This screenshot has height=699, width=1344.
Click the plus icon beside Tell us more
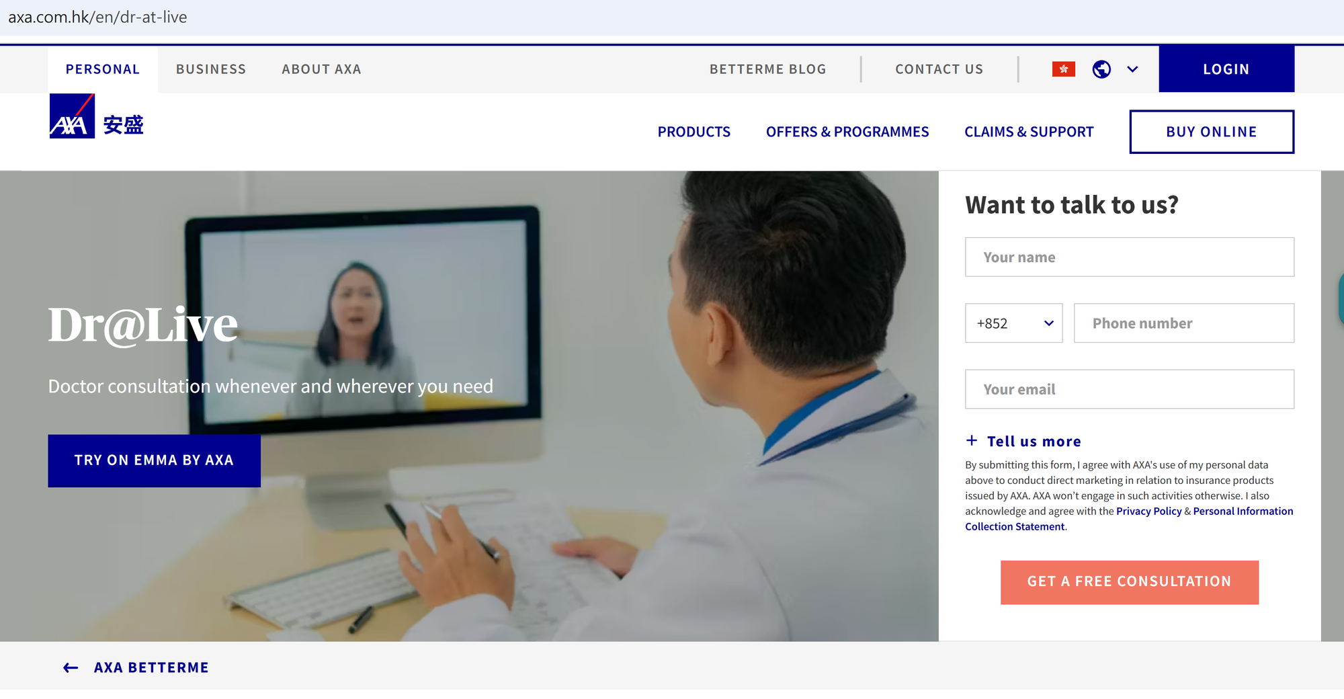coord(972,440)
